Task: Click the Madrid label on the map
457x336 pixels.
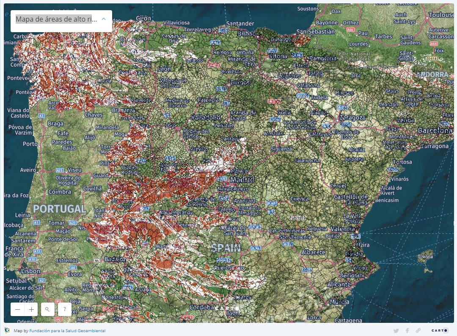Action: coord(242,180)
